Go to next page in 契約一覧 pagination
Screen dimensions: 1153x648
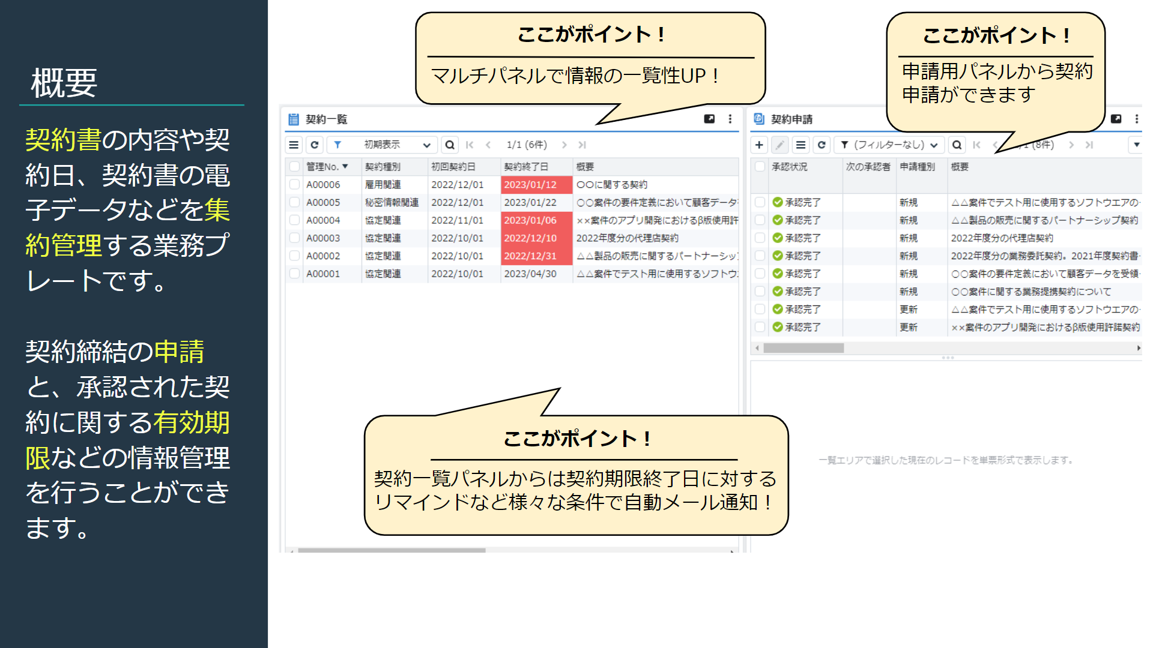[564, 145]
